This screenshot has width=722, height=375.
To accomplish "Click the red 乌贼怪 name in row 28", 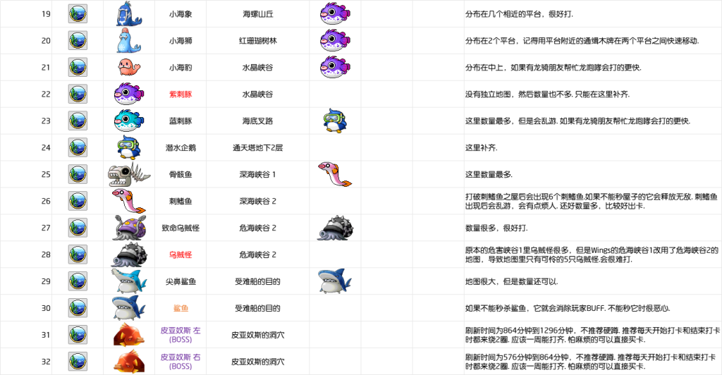I will (180, 254).
